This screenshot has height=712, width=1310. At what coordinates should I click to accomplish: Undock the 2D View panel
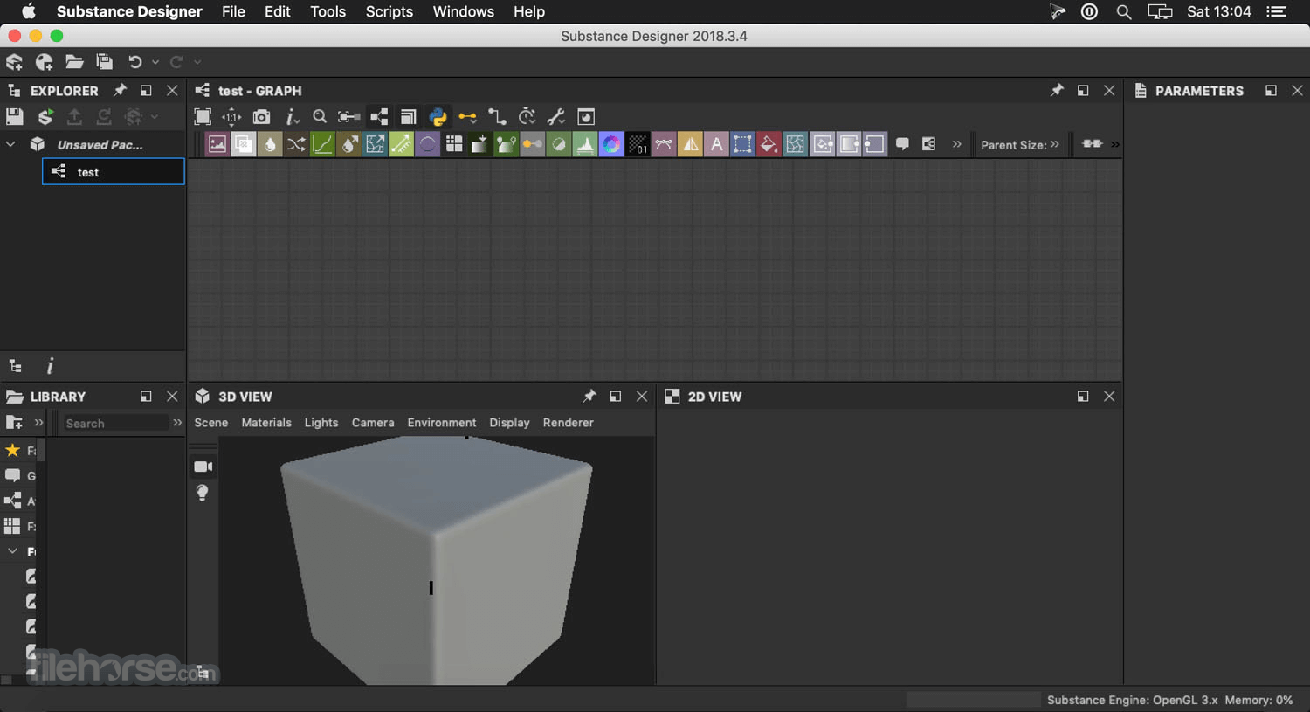click(x=1083, y=397)
